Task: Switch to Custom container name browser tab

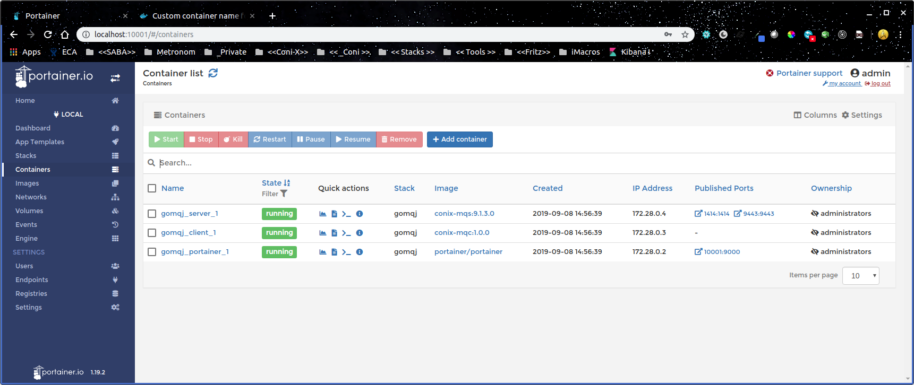Action: coord(197,16)
